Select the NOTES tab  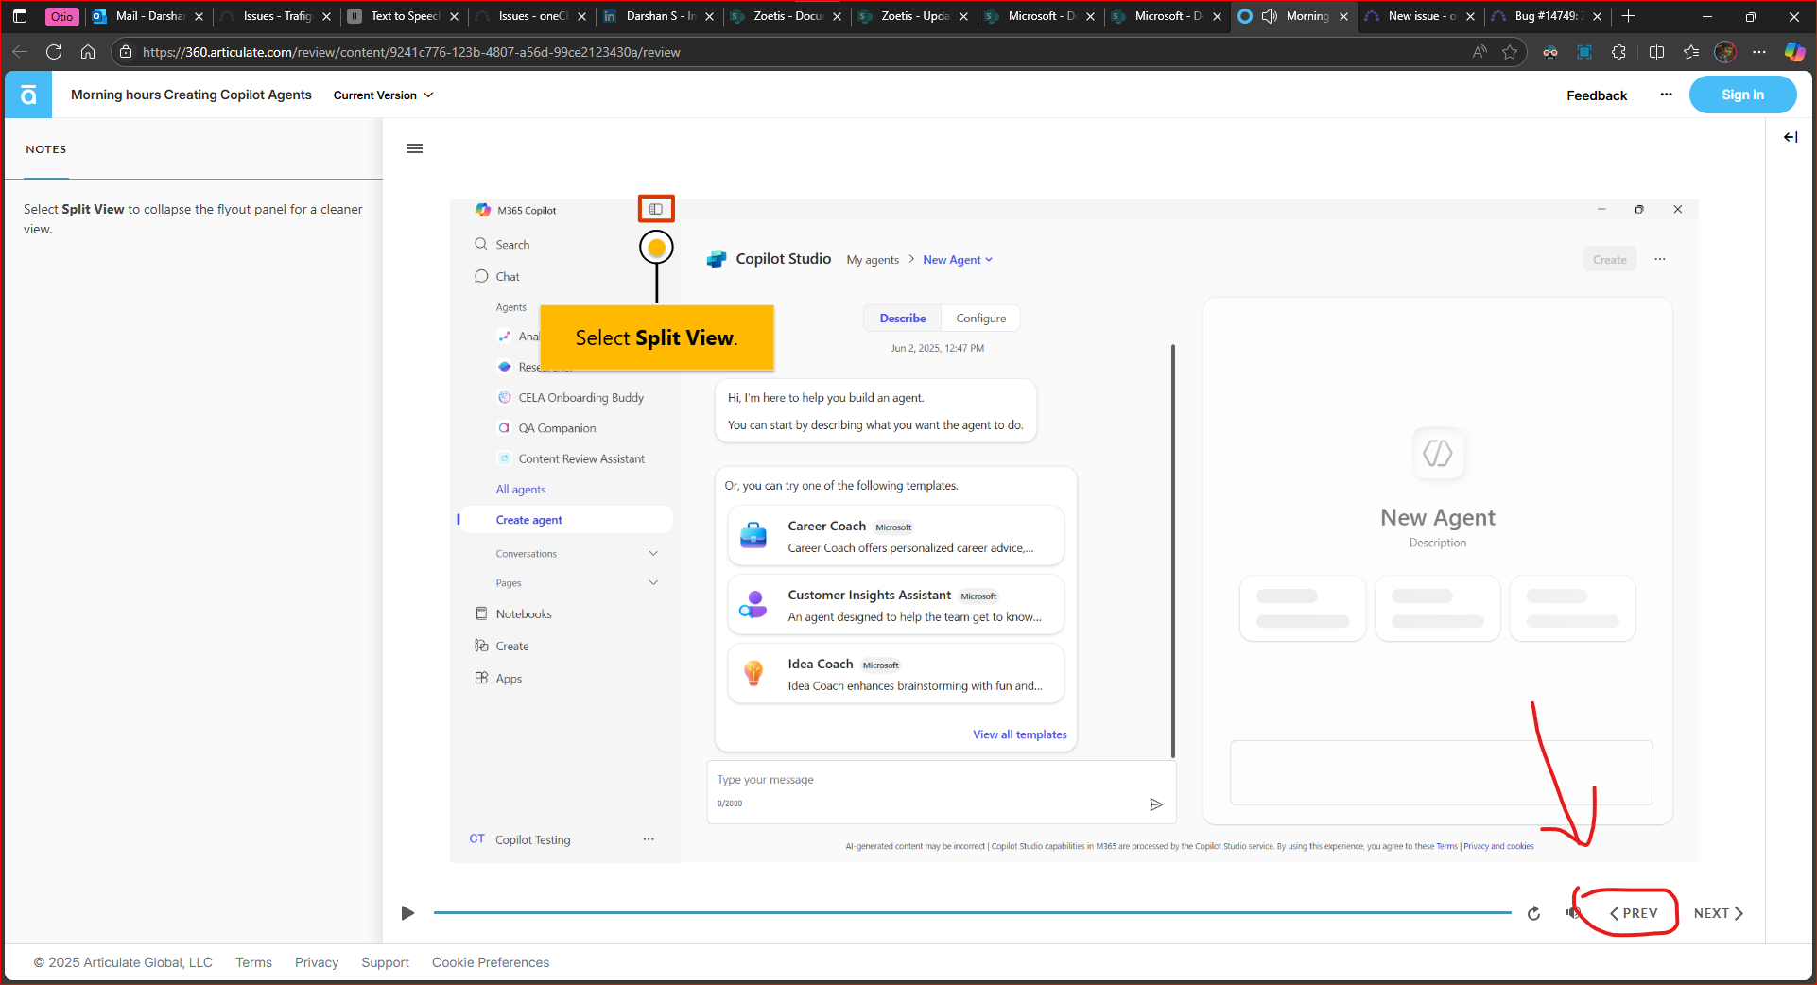pos(46,149)
